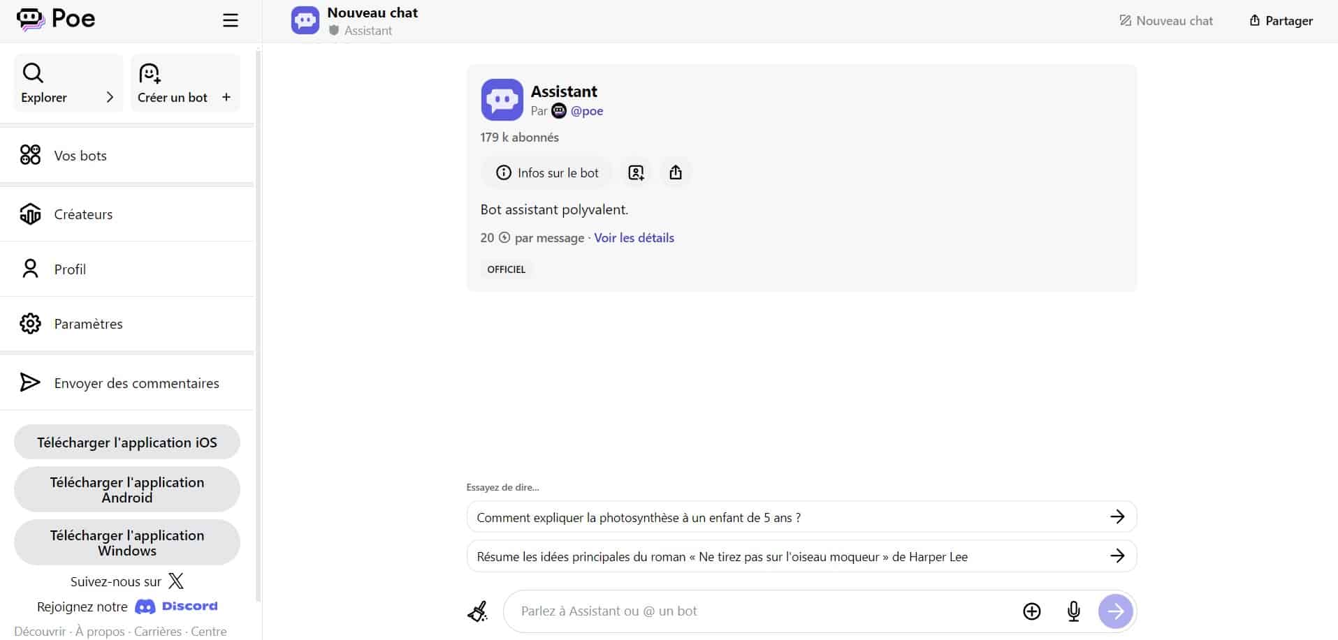This screenshot has width=1338, height=640.
Task: Activate the microphone voice input
Action: coord(1073,611)
